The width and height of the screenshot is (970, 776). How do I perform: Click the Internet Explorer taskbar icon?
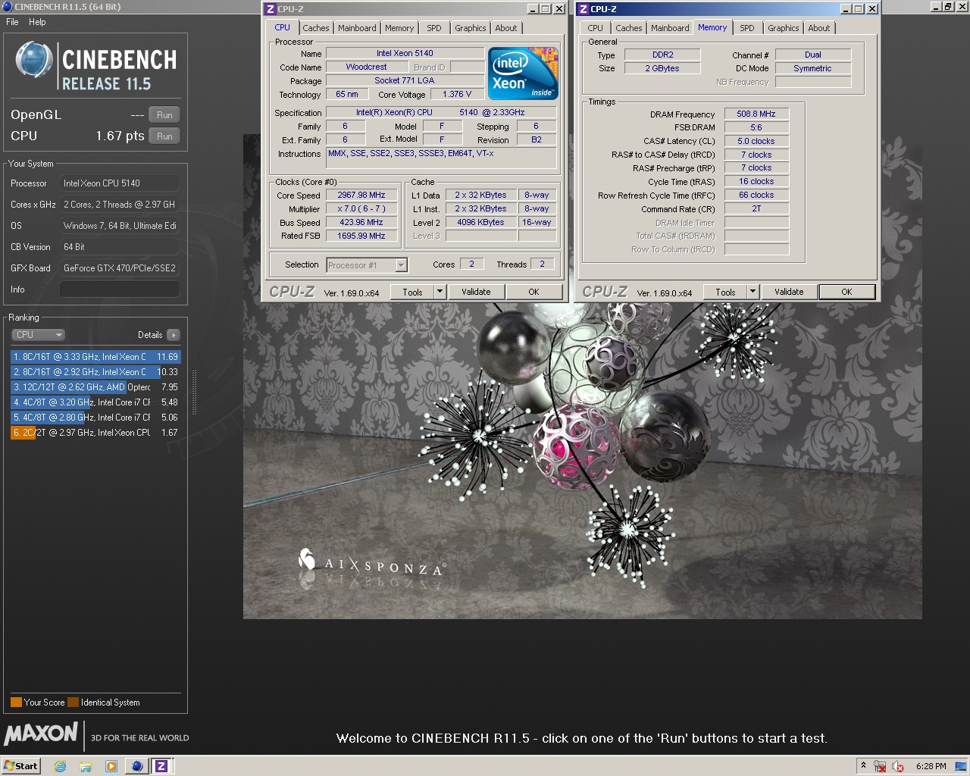(60, 766)
